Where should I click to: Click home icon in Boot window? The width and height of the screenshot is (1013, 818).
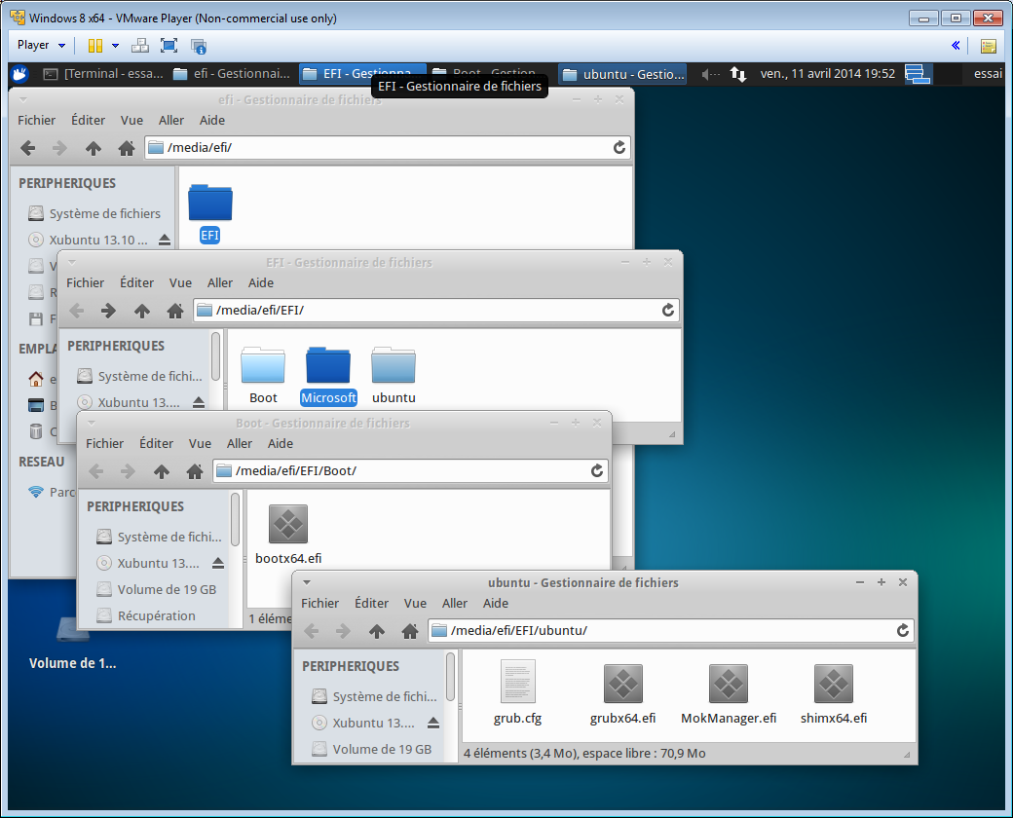(x=195, y=471)
